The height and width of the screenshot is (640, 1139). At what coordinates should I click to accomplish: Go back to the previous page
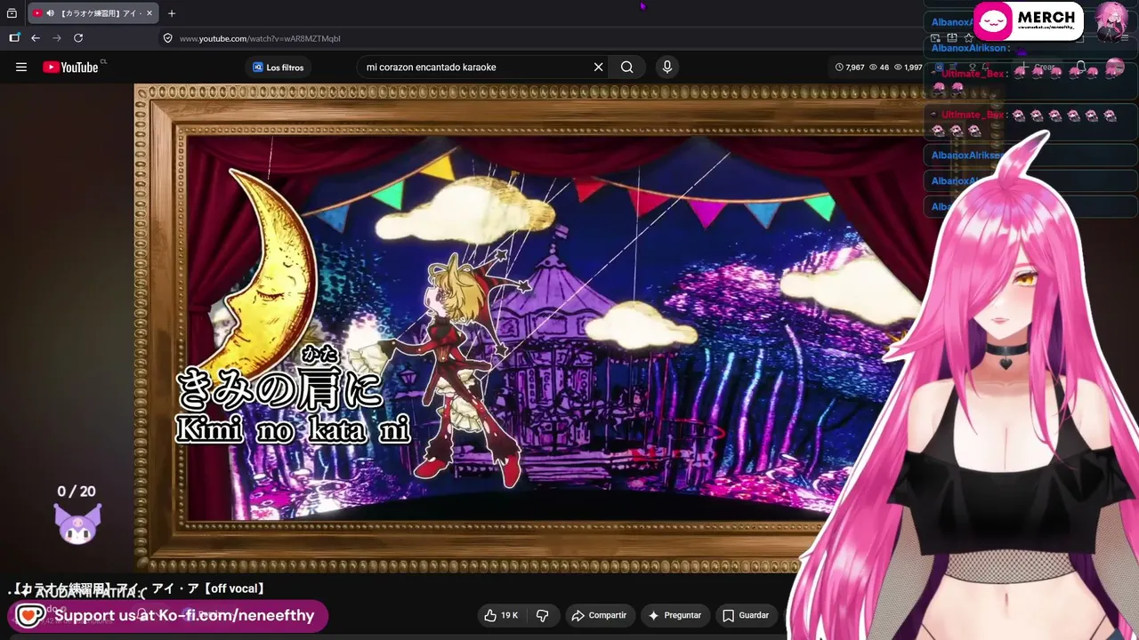(36, 38)
